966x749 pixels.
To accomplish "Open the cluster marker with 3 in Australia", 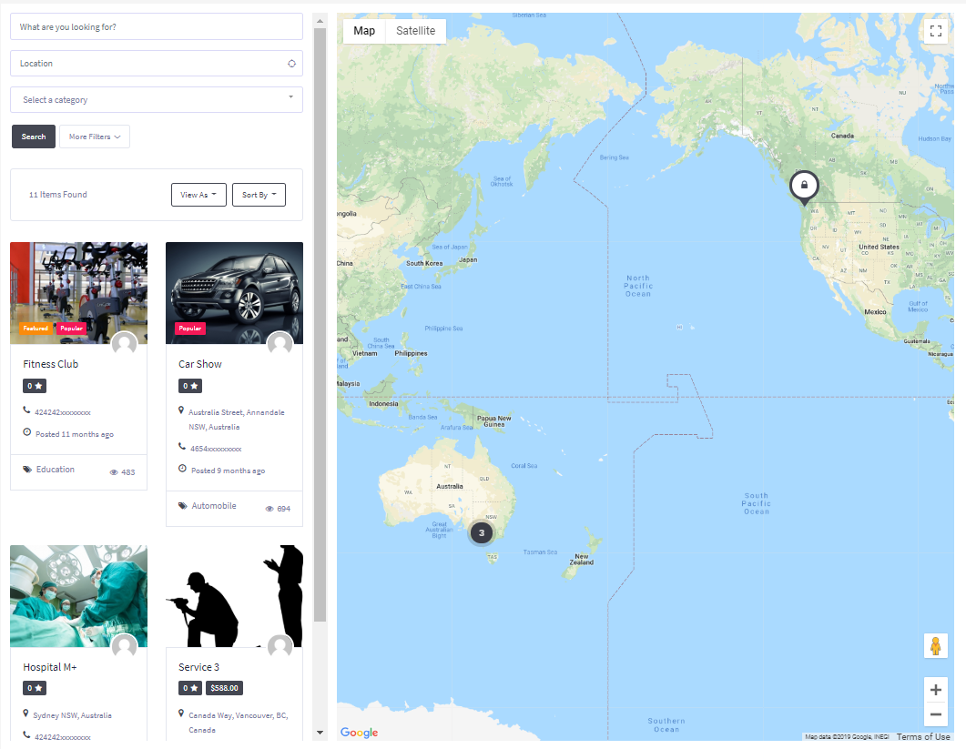I will pos(481,532).
